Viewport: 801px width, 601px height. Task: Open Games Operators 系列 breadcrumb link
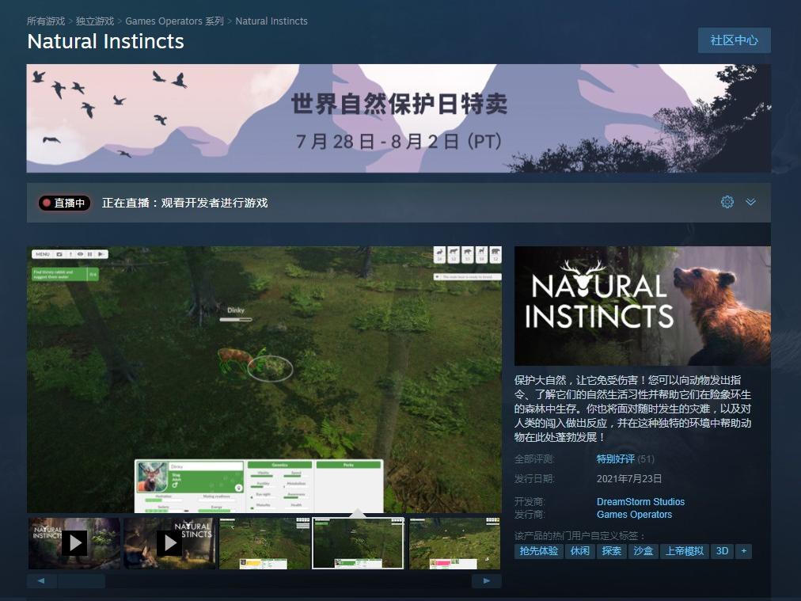pyautogui.click(x=175, y=21)
